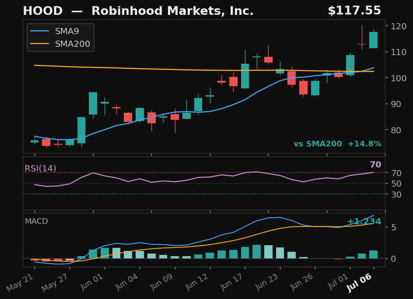Click the tall green candle above Jun 17
Screen dimensions: 413x299
(245, 76)
